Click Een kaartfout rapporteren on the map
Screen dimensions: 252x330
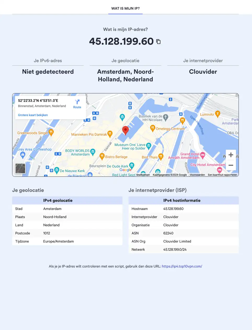(222, 175)
